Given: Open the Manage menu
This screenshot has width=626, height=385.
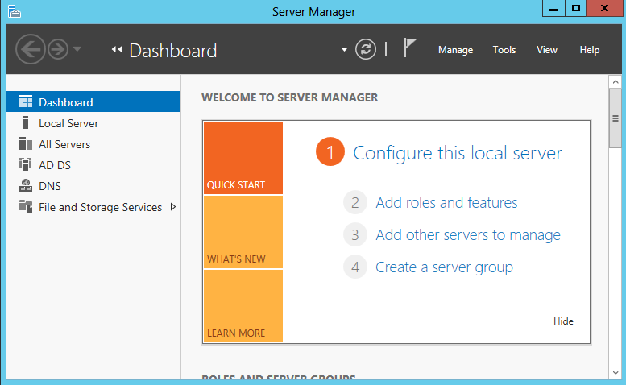Looking at the screenshot, I should point(455,50).
